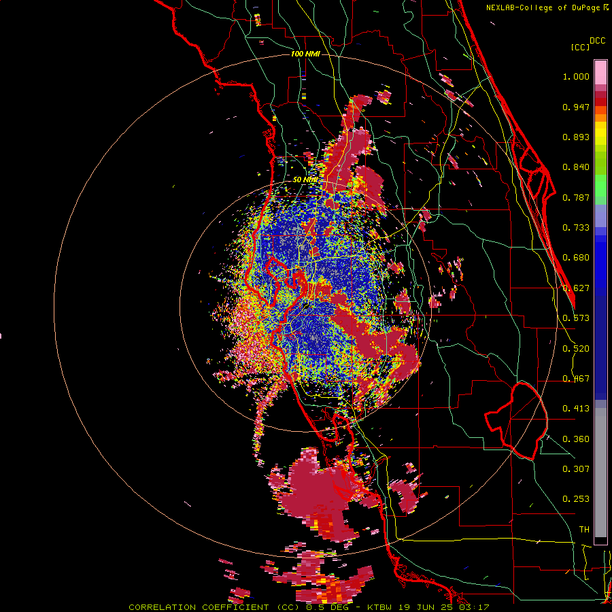This screenshot has width=612, height=612.
Task: Select the 0.787 scale value
Action: (x=576, y=197)
